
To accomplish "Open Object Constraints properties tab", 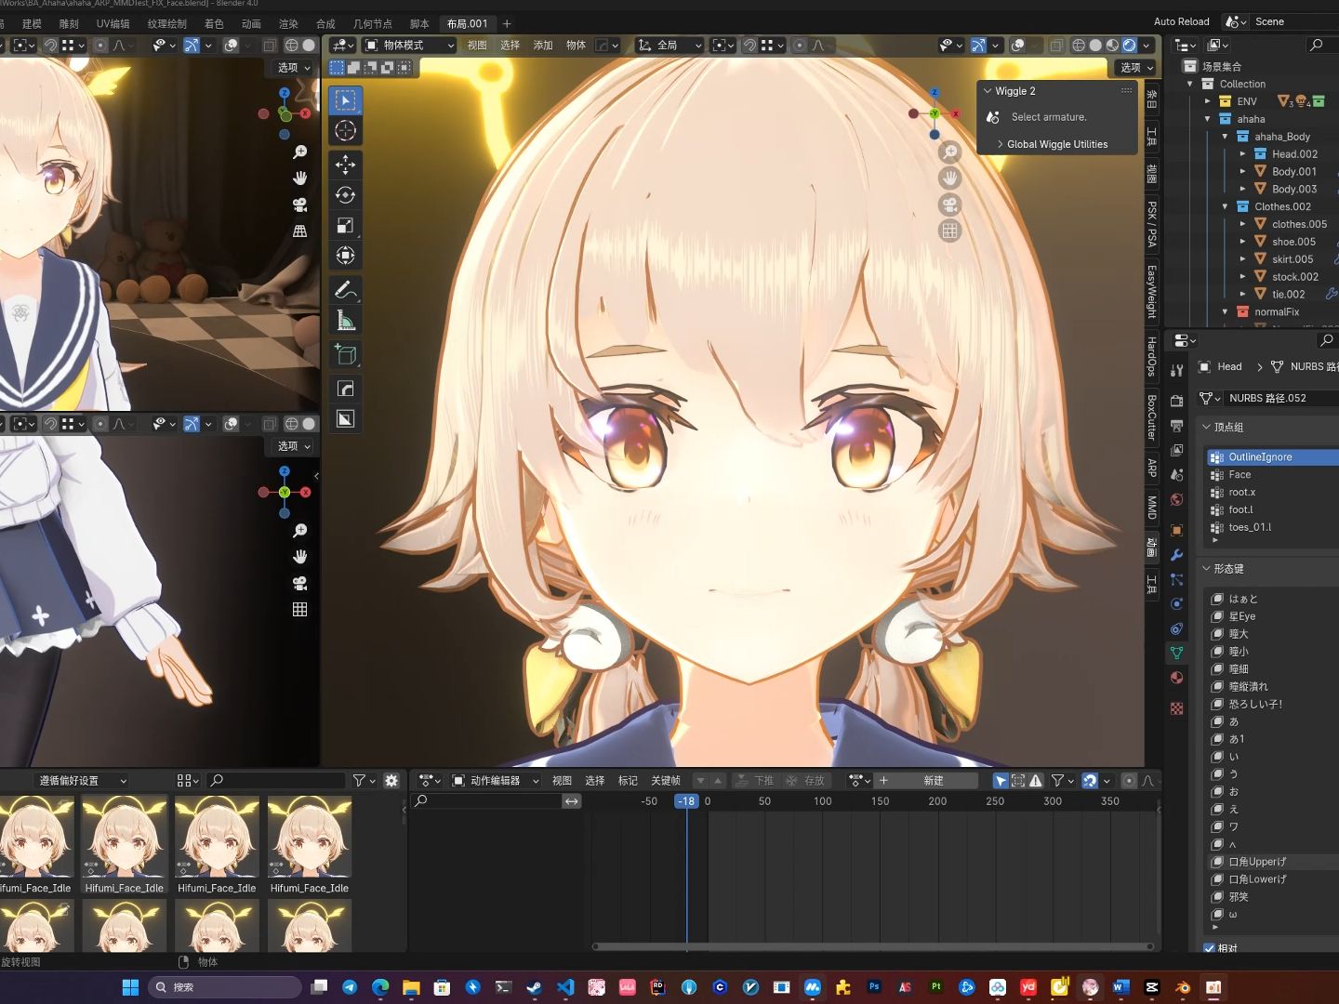I will pyautogui.click(x=1176, y=628).
